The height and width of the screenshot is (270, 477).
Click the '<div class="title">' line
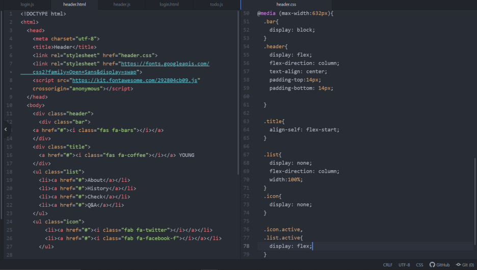[x=62, y=147]
